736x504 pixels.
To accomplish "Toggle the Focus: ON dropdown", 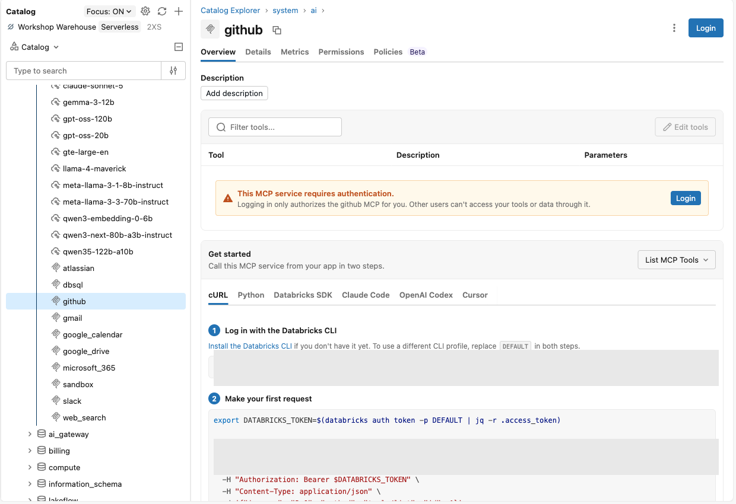I will tap(110, 11).
